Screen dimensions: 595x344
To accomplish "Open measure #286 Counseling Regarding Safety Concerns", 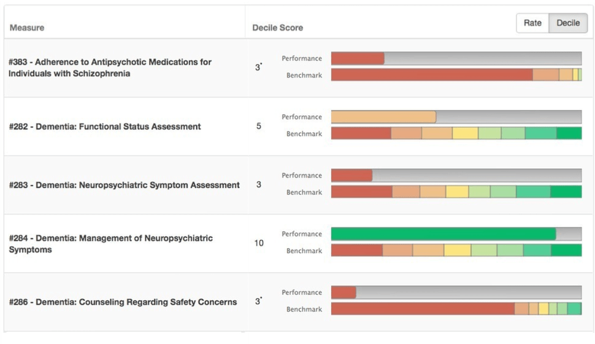I will click(123, 302).
